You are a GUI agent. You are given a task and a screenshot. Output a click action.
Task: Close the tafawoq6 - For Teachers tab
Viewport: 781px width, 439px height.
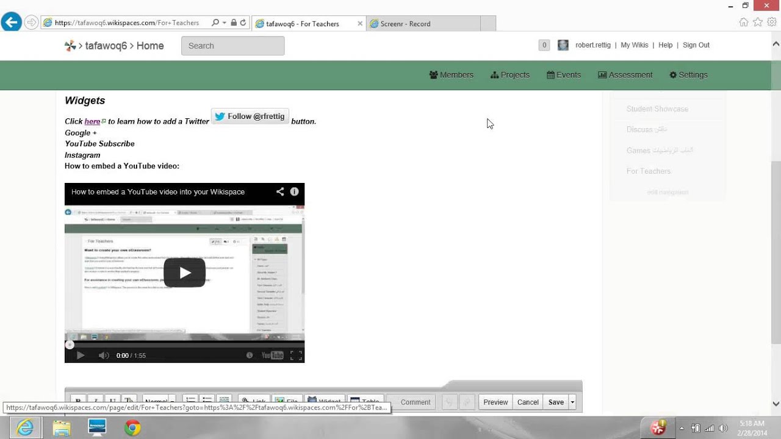click(360, 24)
